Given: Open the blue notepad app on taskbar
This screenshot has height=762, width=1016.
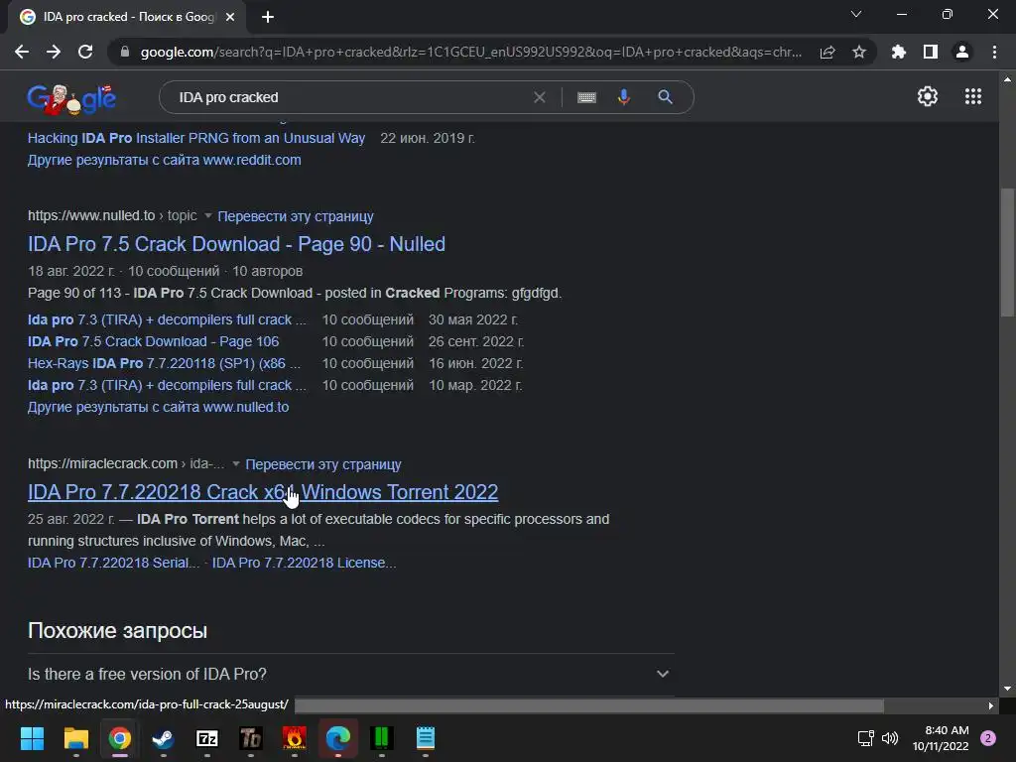Looking at the screenshot, I should tap(426, 738).
